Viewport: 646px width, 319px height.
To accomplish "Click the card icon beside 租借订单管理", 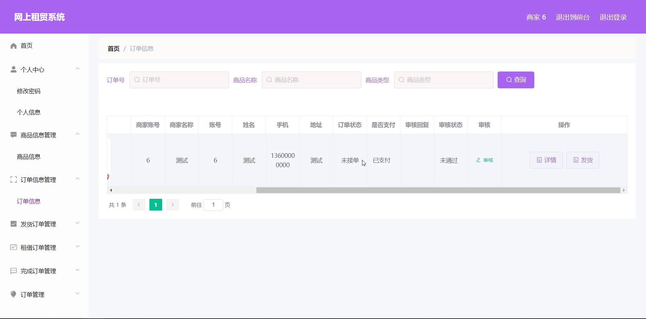I will tap(13, 247).
